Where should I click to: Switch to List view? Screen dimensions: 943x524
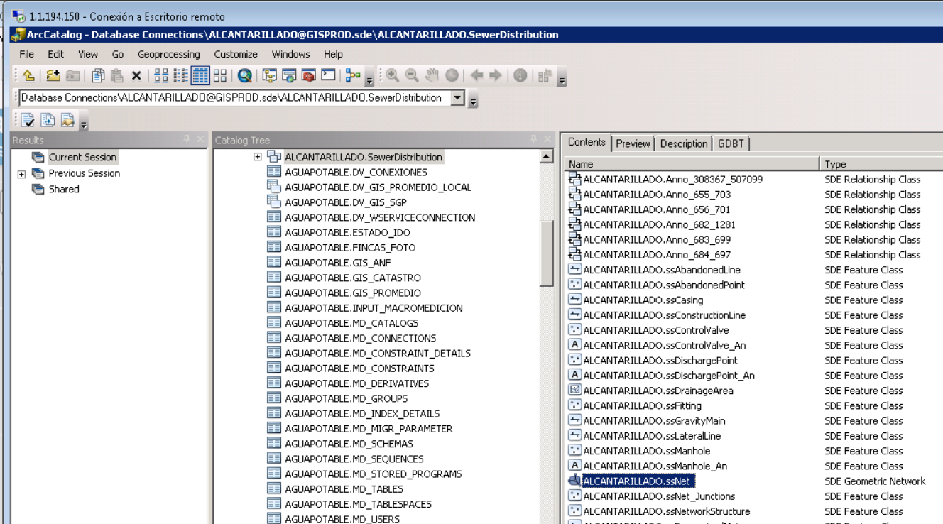[x=181, y=75]
